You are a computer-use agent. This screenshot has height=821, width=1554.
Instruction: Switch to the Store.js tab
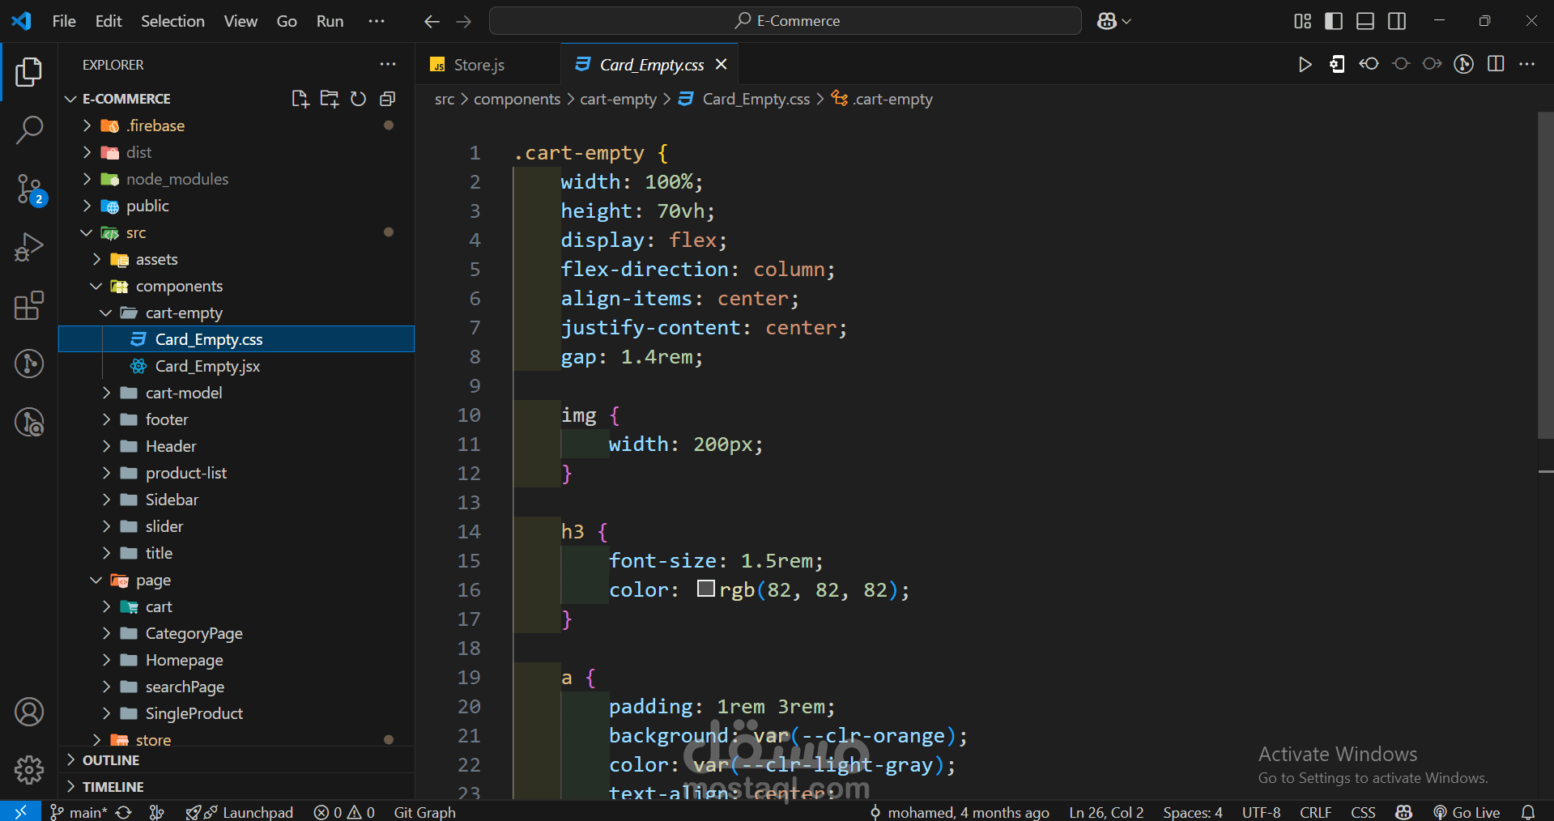(x=479, y=65)
